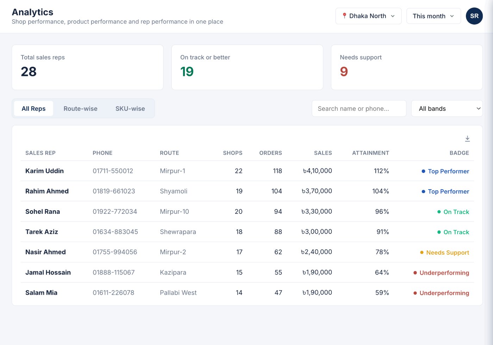The width and height of the screenshot is (493, 345).
Task: Click the 118 orders value
Action: [x=277, y=171]
